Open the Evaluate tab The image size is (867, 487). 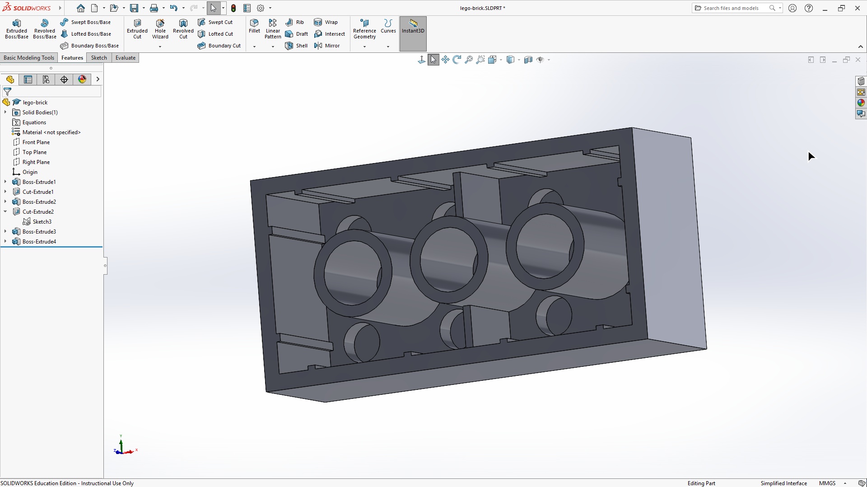(125, 58)
